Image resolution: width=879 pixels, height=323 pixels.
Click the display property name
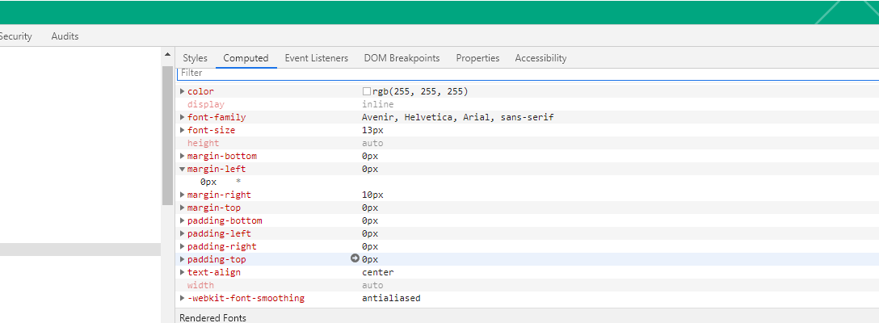pyautogui.click(x=206, y=104)
